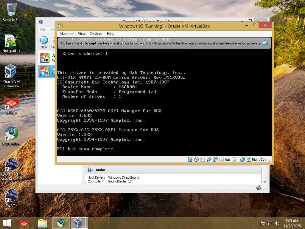
Task: Open the View menu
Action: tap(82, 34)
